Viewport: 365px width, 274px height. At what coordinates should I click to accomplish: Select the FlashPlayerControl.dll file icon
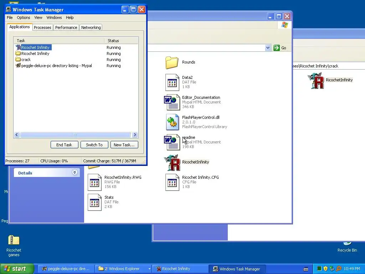[x=172, y=122]
